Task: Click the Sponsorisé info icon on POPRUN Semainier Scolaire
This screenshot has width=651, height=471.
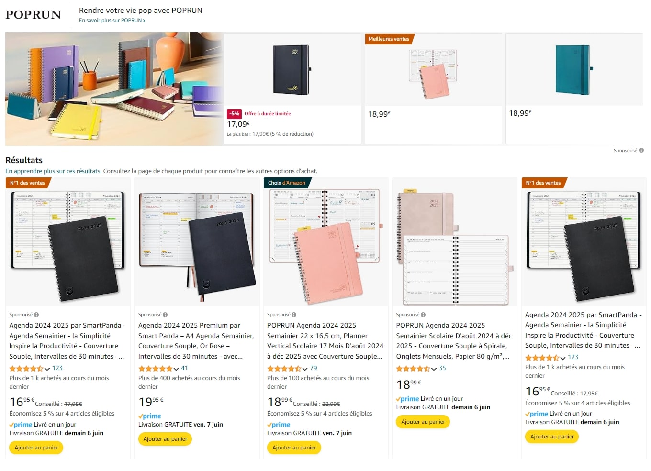Action: [423, 315]
